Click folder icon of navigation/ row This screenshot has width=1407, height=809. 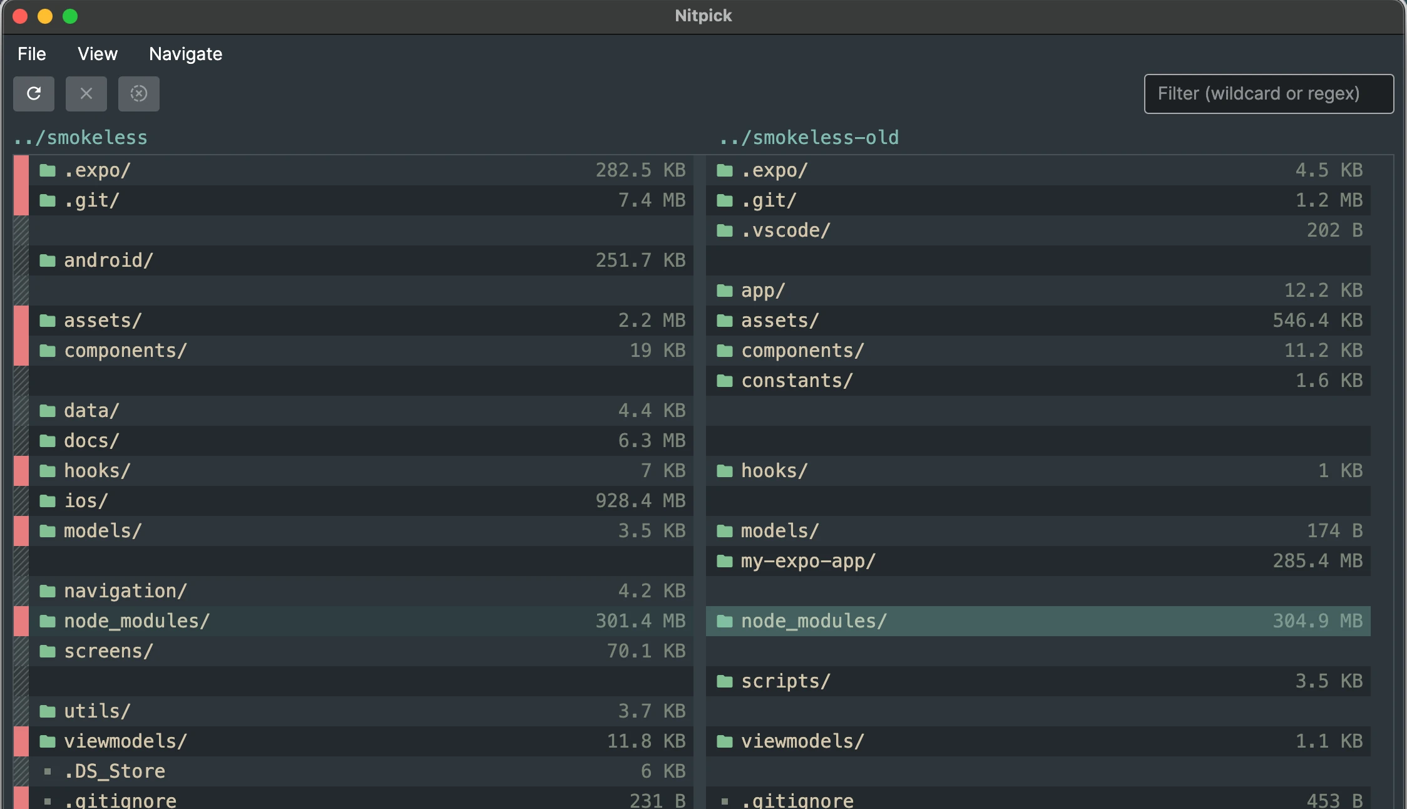48,591
